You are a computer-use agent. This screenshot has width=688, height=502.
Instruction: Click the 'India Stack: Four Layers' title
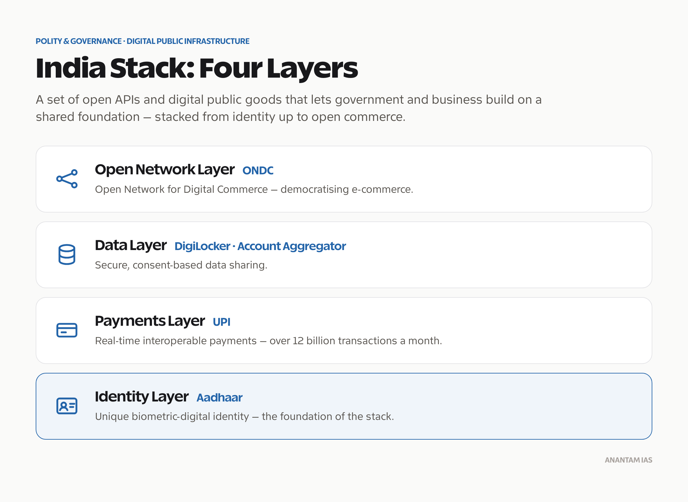[197, 68]
